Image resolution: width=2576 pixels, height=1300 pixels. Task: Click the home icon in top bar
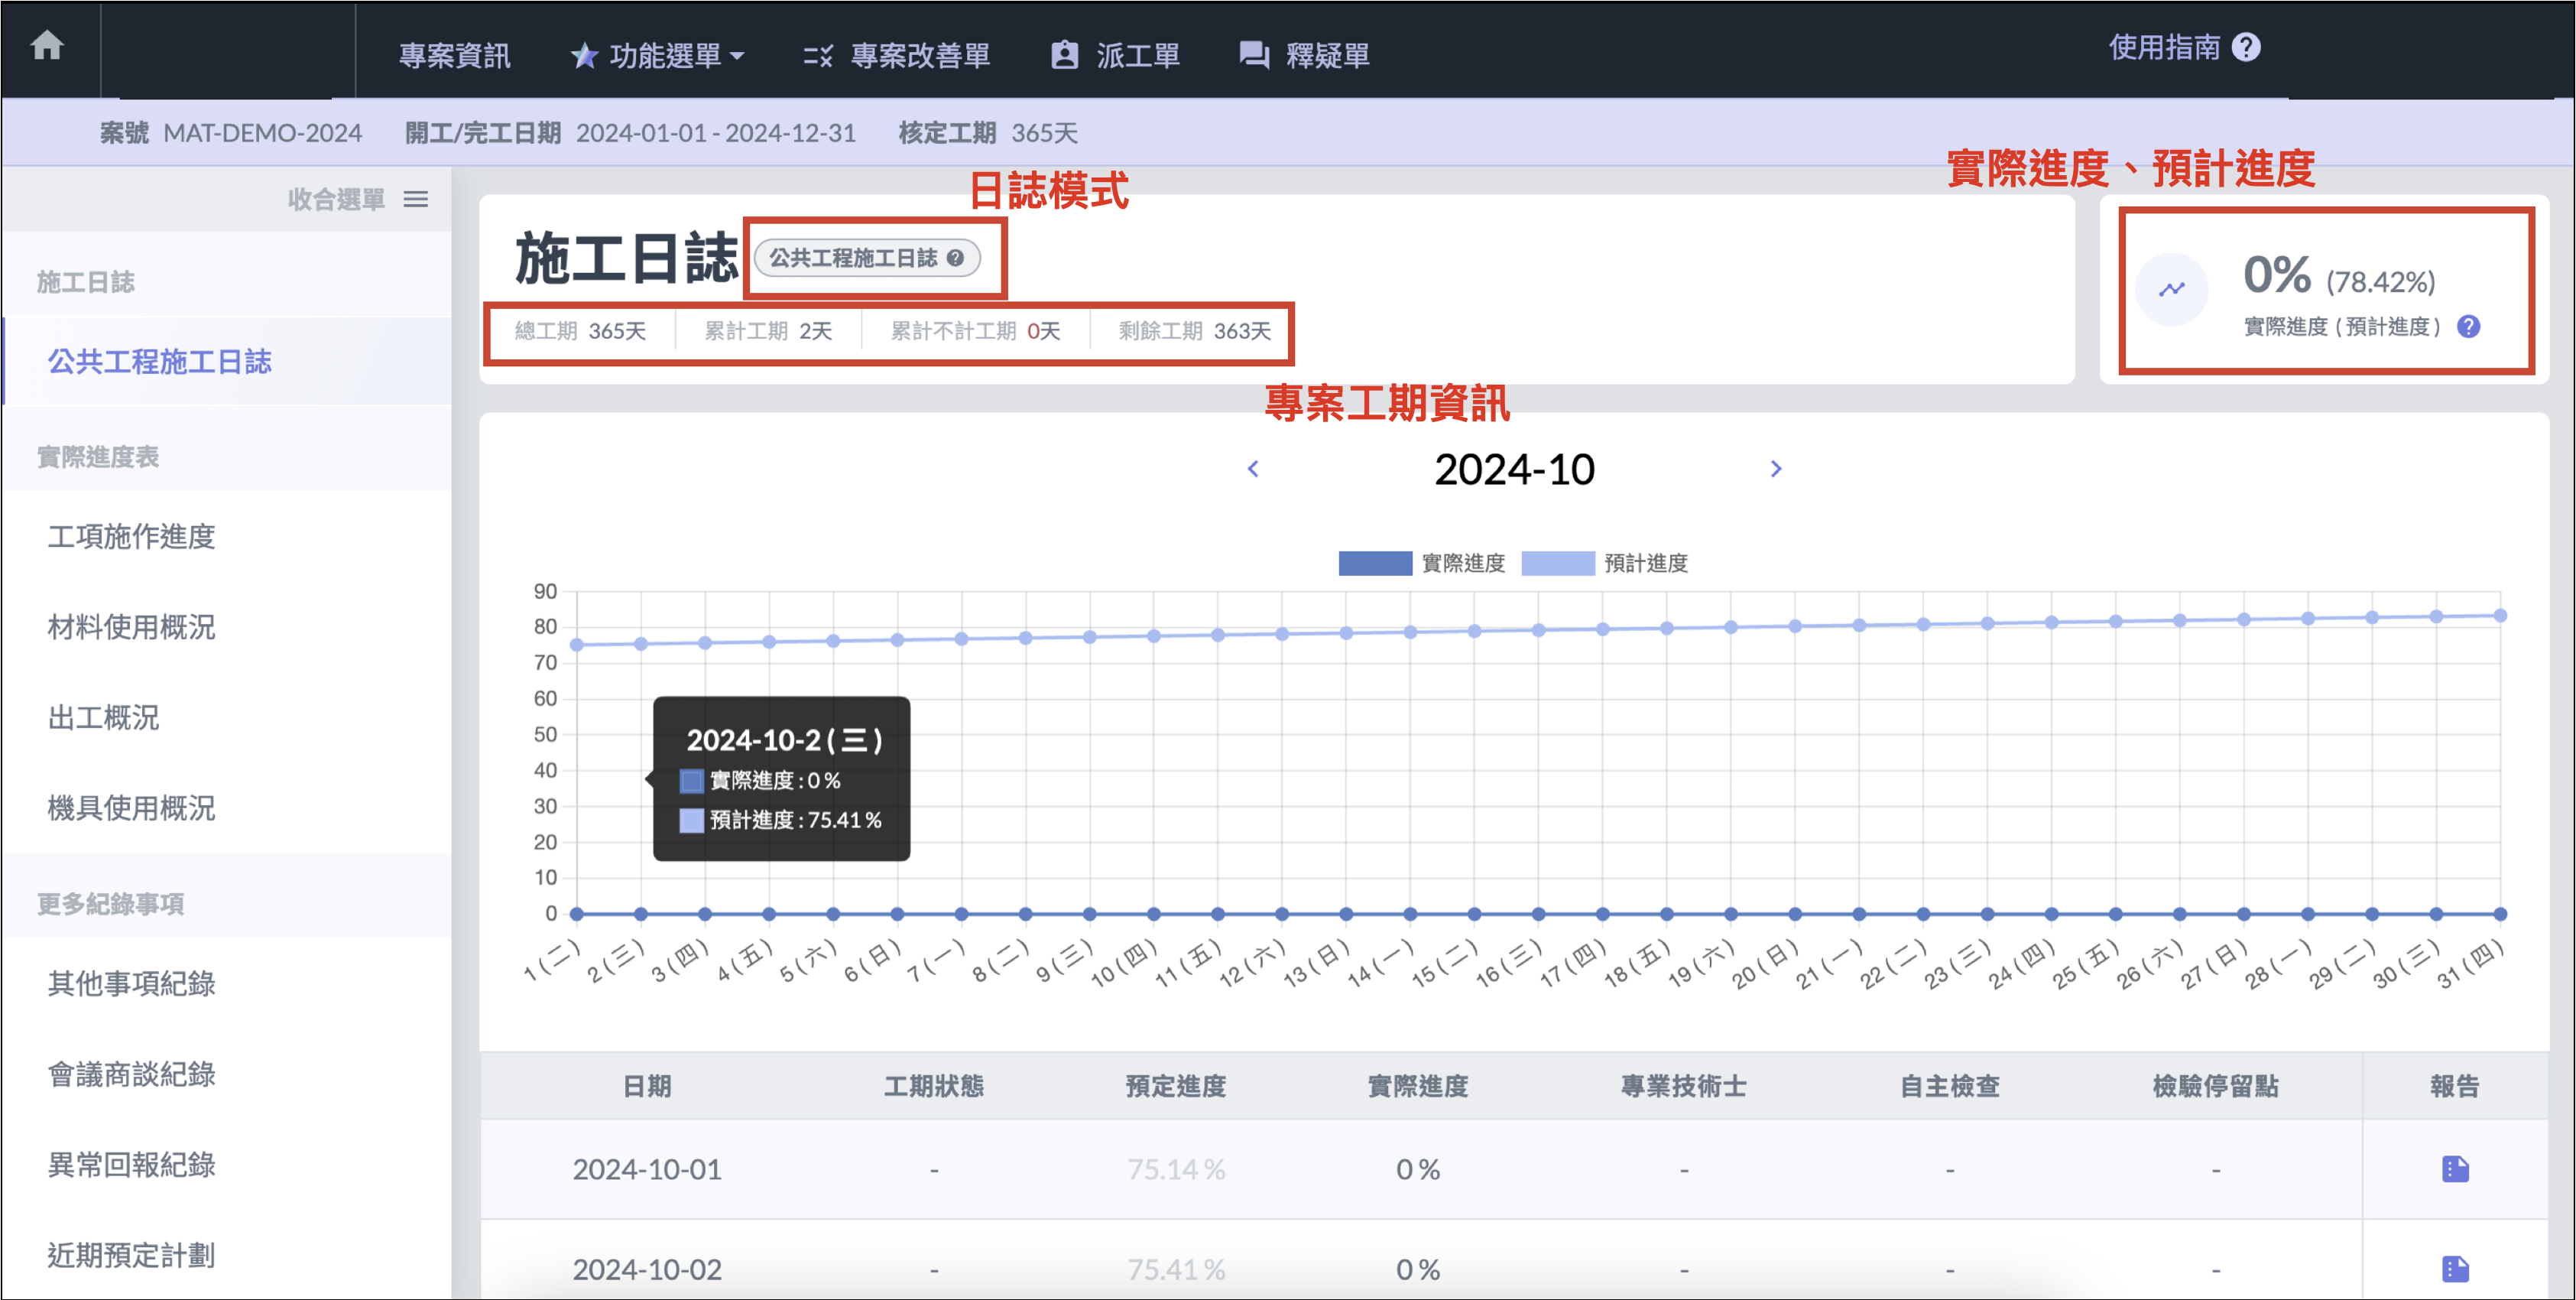(47, 45)
